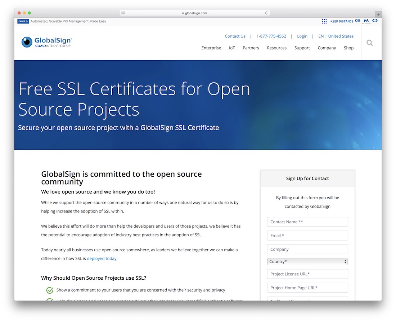The width and height of the screenshot is (396, 321).
Task: Open the Enterprise menu
Action: tap(211, 48)
